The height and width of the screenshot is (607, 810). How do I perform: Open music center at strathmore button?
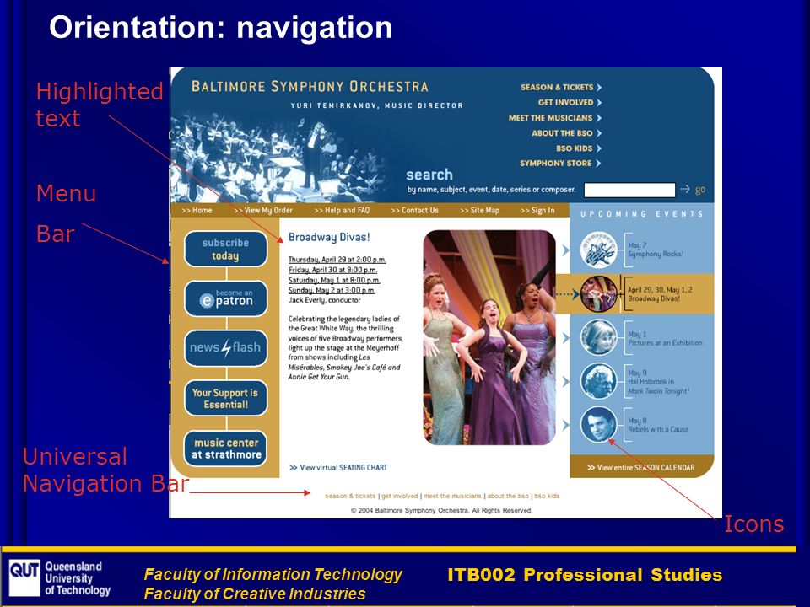coord(226,448)
